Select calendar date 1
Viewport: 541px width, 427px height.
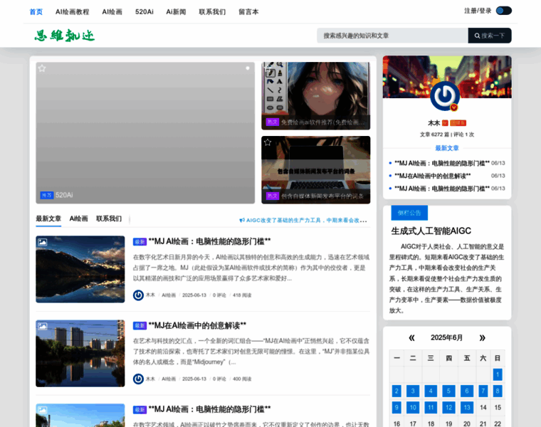coord(498,374)
